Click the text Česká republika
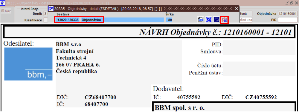 click(77, 71)
